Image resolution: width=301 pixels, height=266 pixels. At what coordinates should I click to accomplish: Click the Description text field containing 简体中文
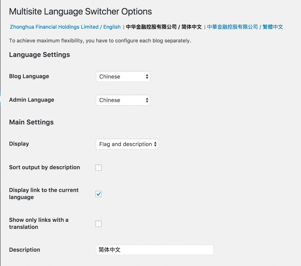click(x=154, y=250)
